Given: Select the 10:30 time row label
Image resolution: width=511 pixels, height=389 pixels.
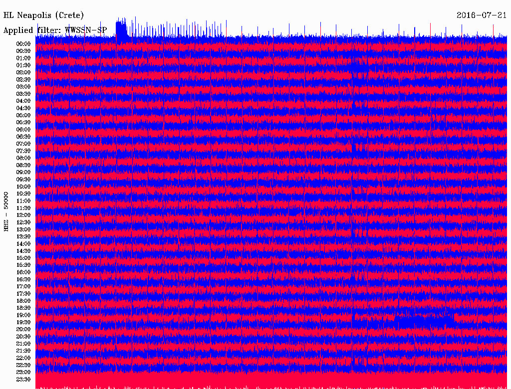Looking at the screenshot, I should (23, 194).
